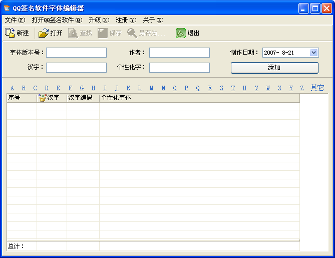
Task: Click the app icon in title bar
Action: (x=7, y=8)
